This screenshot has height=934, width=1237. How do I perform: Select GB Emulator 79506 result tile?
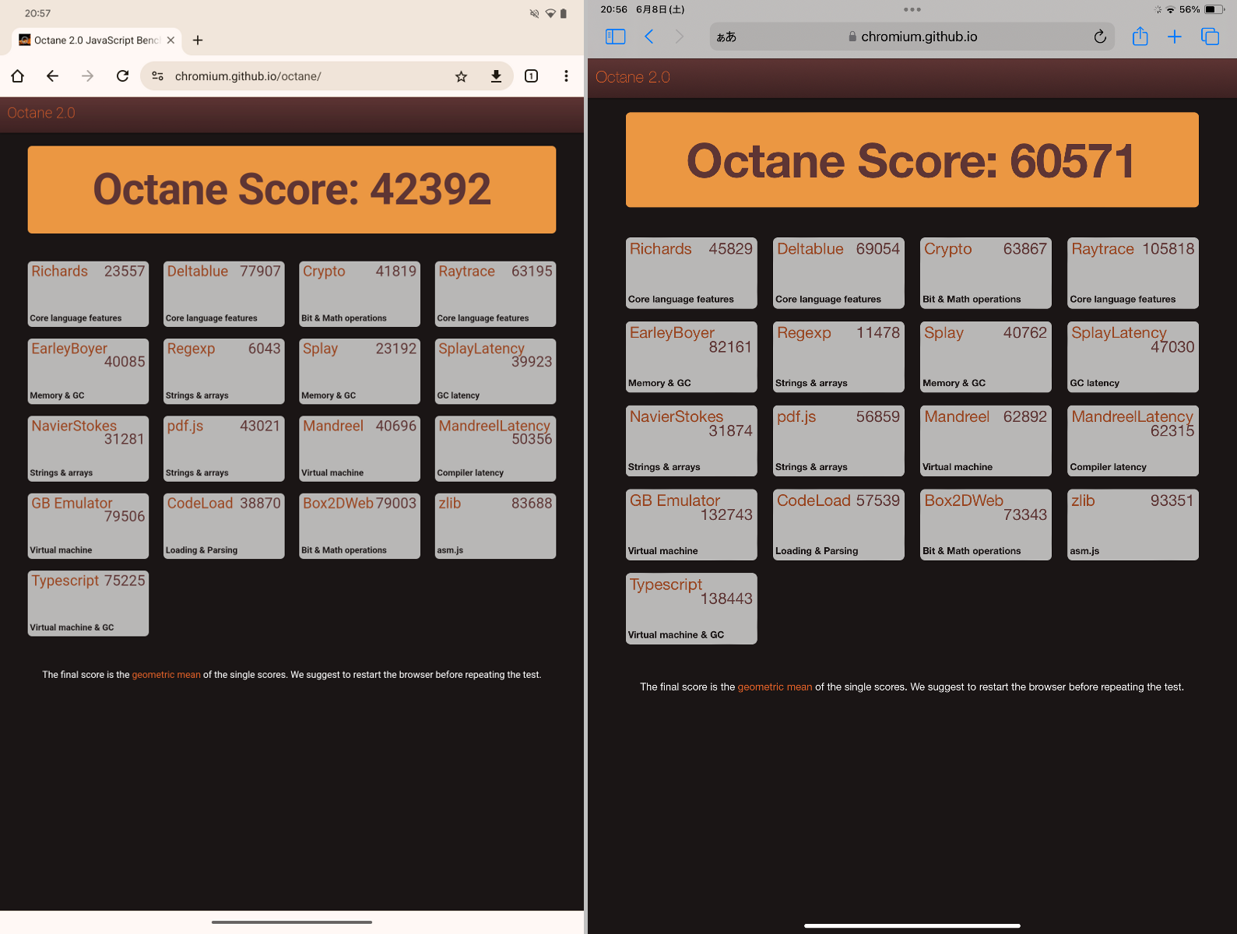point(88,526)
